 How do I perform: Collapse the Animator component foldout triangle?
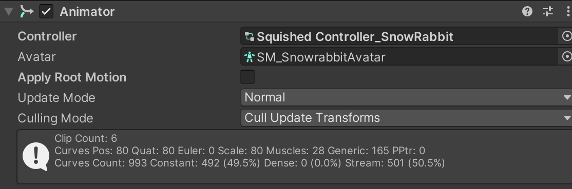click(8, 12)
